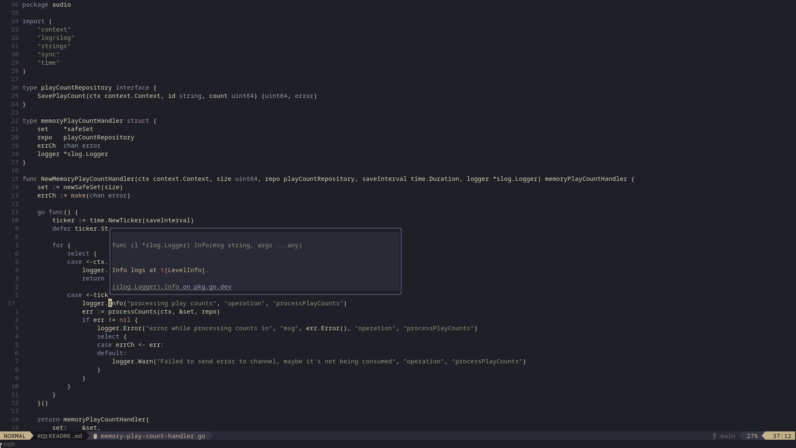
Task: Click the 'return memoryPlayCountHandler{' line
Action: [93, 419]
